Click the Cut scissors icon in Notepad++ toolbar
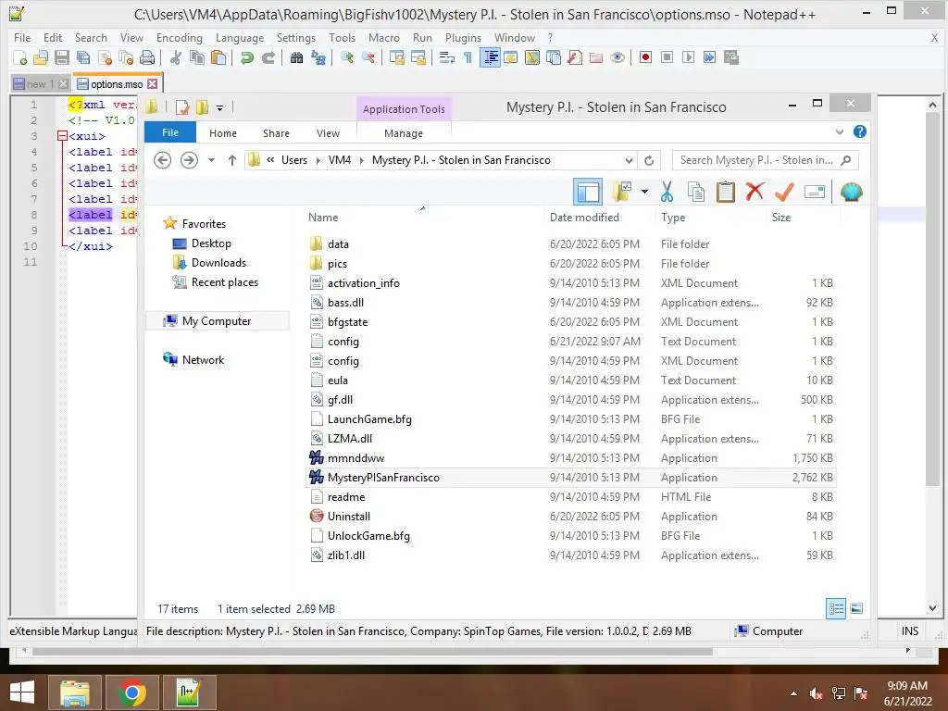The height and width of the screenshot is (711, 948). pos(176,57)
